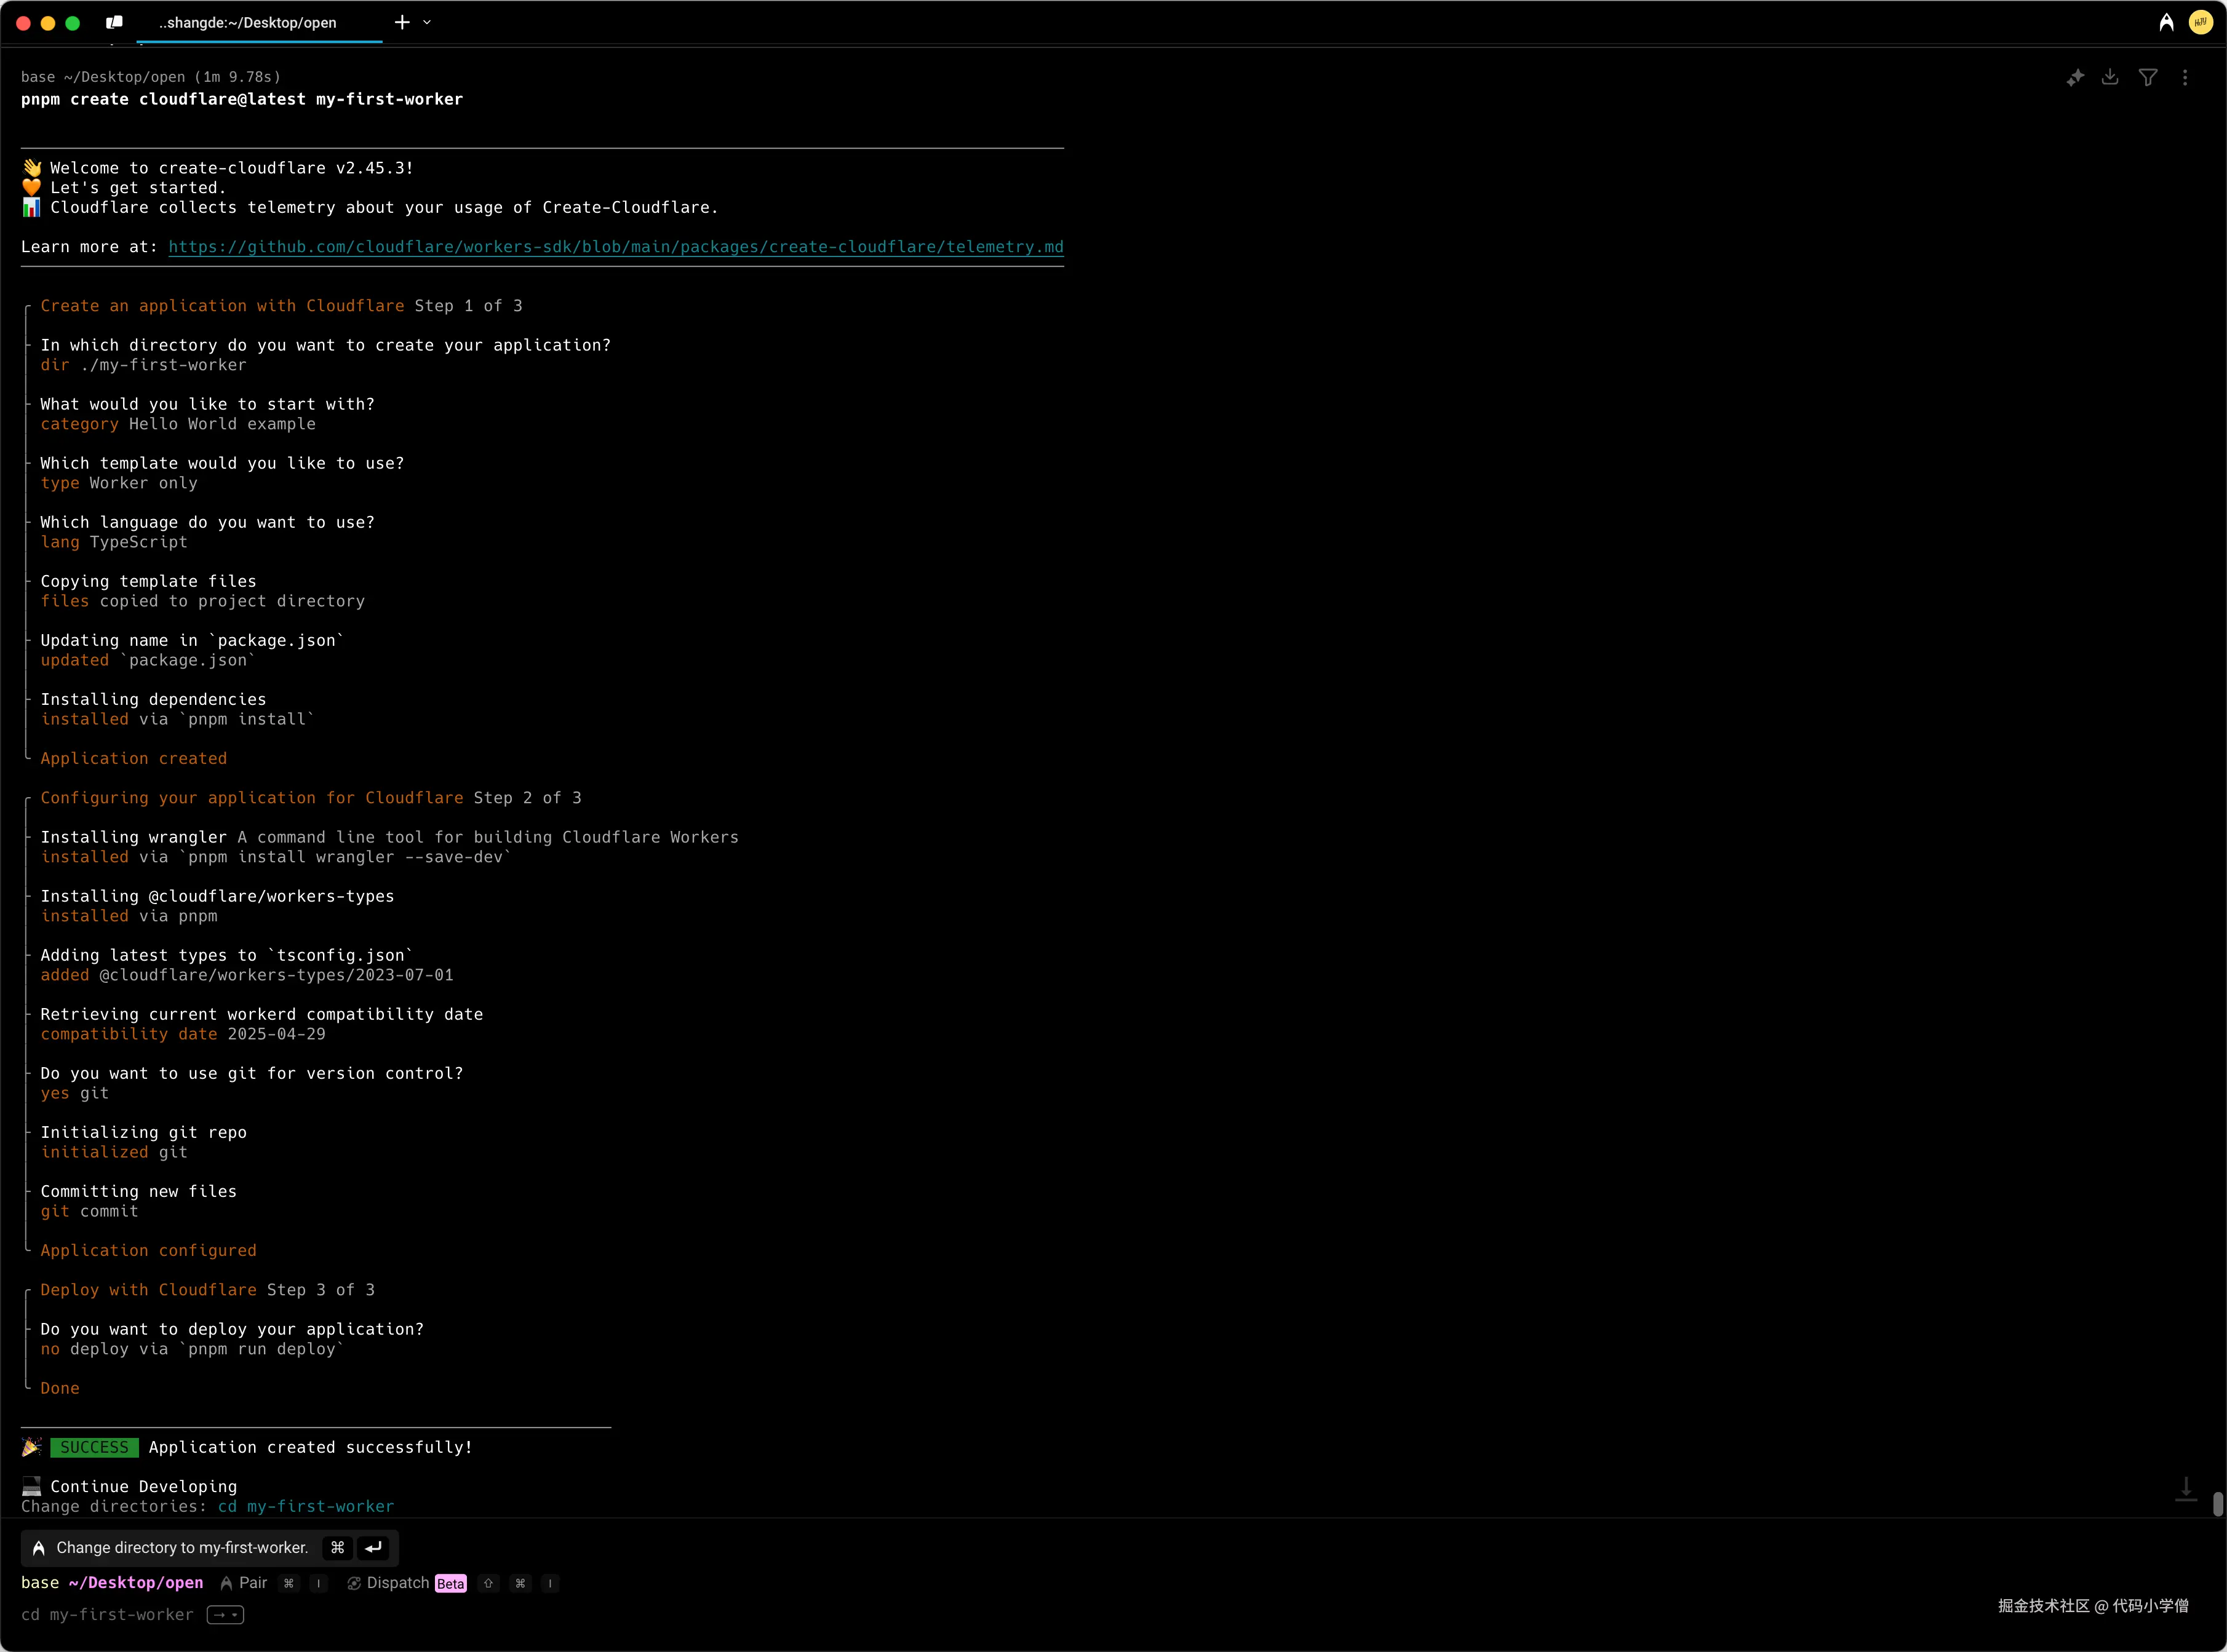2227x1652 pixels.
Task: Click the save block download icon
Action: [2110, 78]
